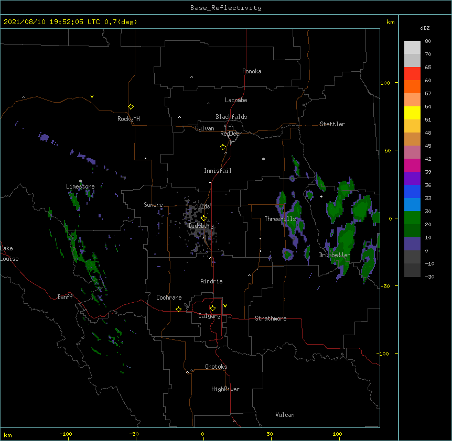This screenshot has width=452, height=441.
Task: Pick the yellow 54-51 dBZ swatch
Action: point(412,113)
